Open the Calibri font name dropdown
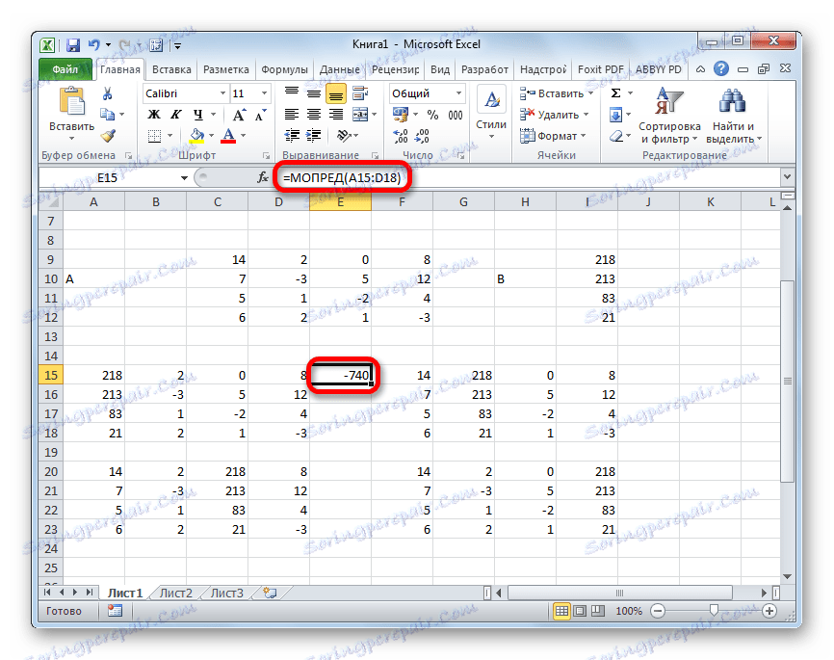Image resolution: width=834 pixels, height=660 pixels. pos(222,93)
